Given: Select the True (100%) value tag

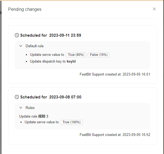Looking at the screenshot, I should [x=71, y=122].
